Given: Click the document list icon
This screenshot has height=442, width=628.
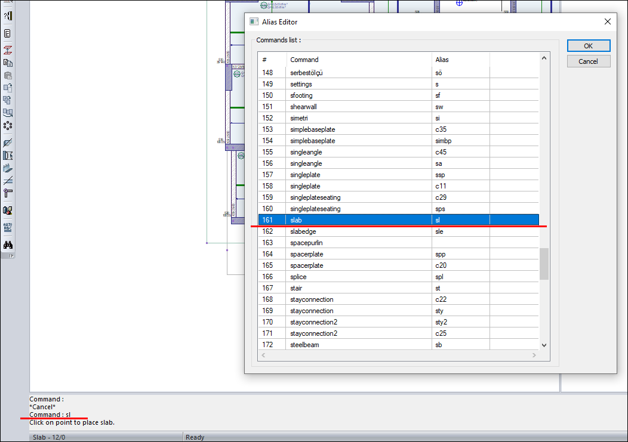Looking at the screenshot, I should tap(8, 33).
